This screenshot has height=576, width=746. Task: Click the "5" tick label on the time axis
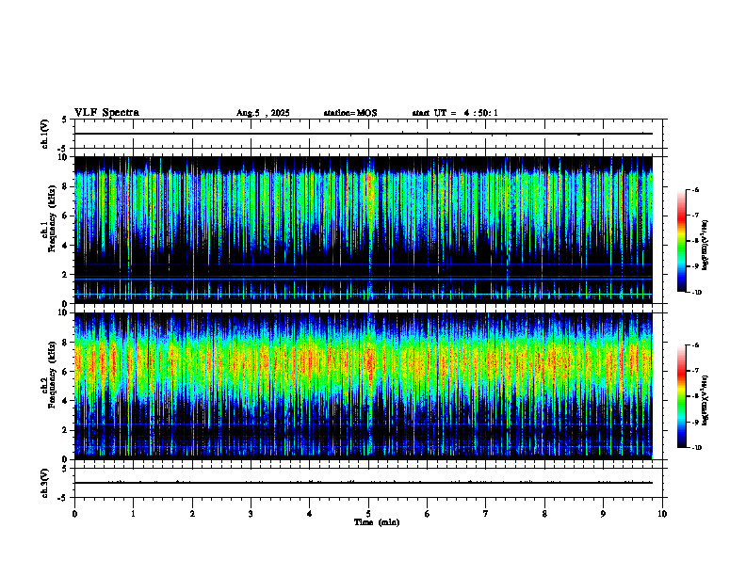[x=368, y=514]
